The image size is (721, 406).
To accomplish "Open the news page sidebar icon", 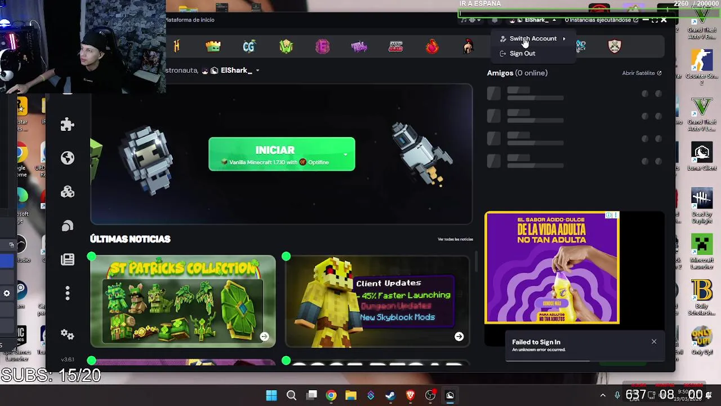I will point(68,259).
